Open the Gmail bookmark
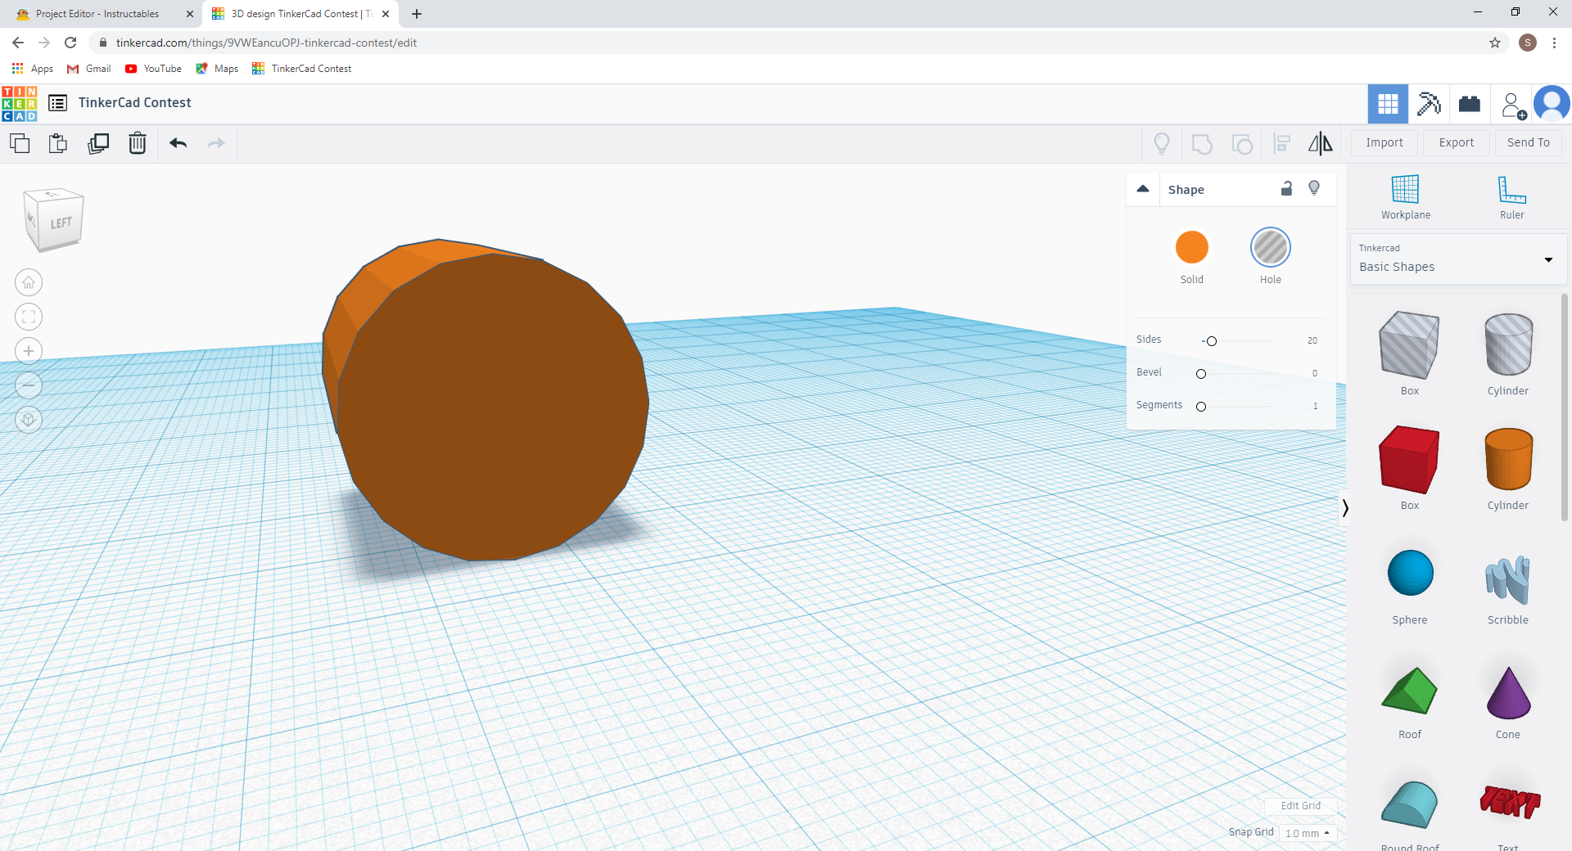 pyautogui.click(x=89, y=69)
